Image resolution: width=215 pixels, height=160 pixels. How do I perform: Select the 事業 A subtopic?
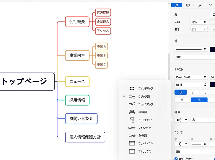[102, 46]
